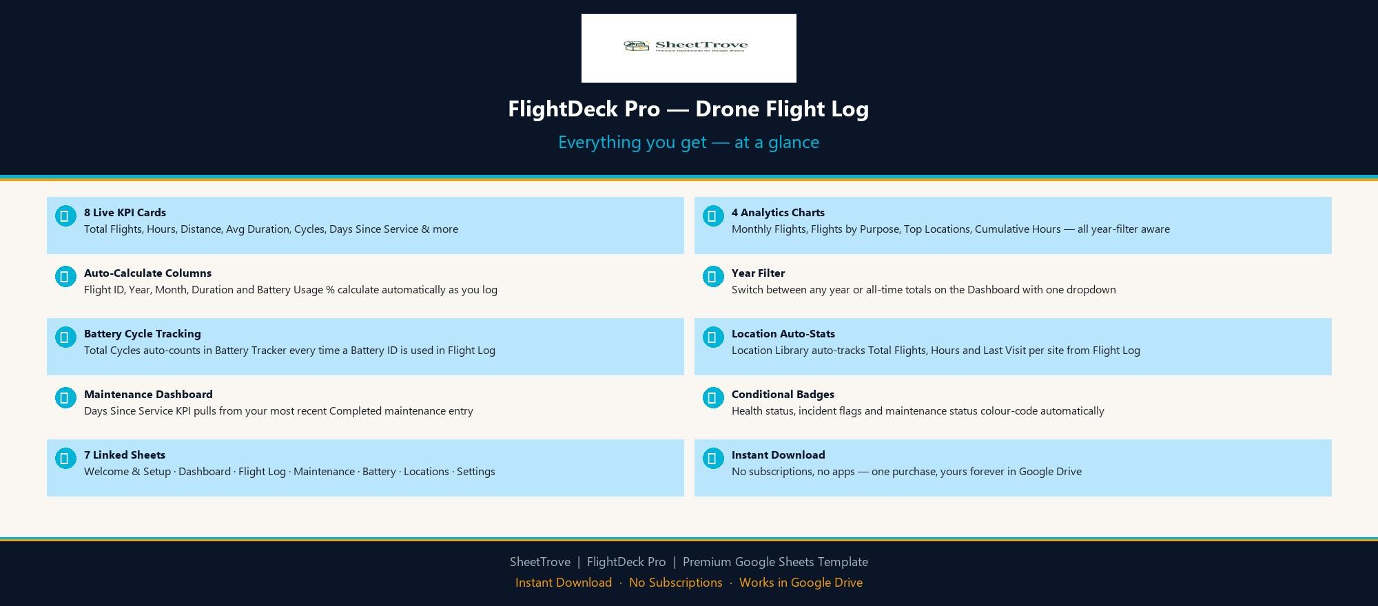Click the 'No subscriptions, no apps' description
The width and height of the screenshot is (1378, 606).
[907, 471]
